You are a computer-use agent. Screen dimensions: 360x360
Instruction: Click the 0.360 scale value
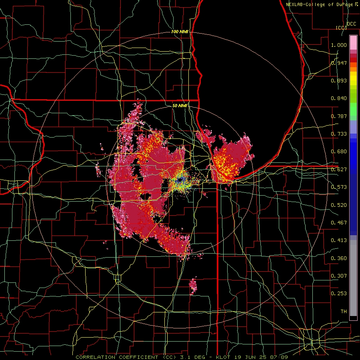pyautogui.click(x=339, y=258)
